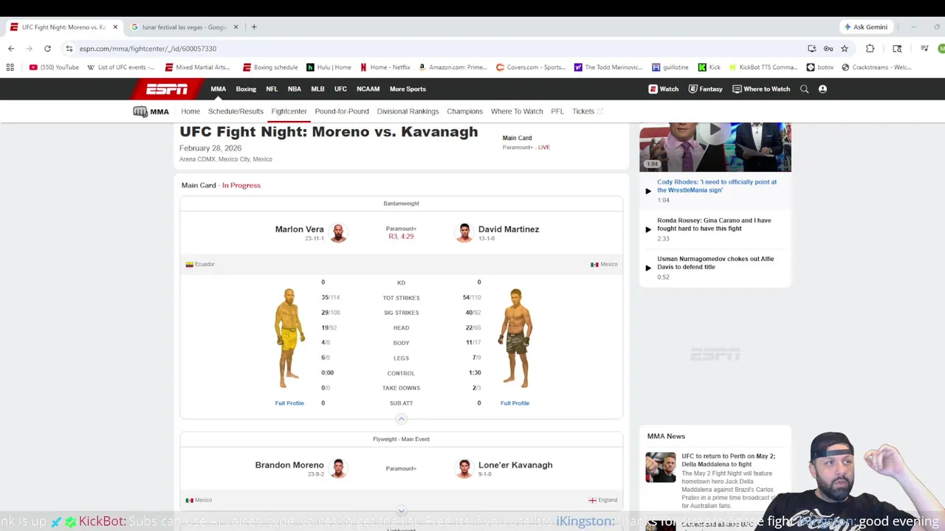This screenshot has height=531, width=945.
Task: Open UFC in ESPN nav
Action: 340,89
